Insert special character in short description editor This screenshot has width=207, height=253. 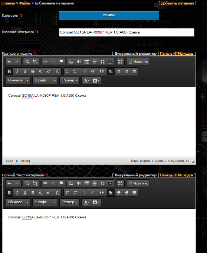click(x=102, y=62)
